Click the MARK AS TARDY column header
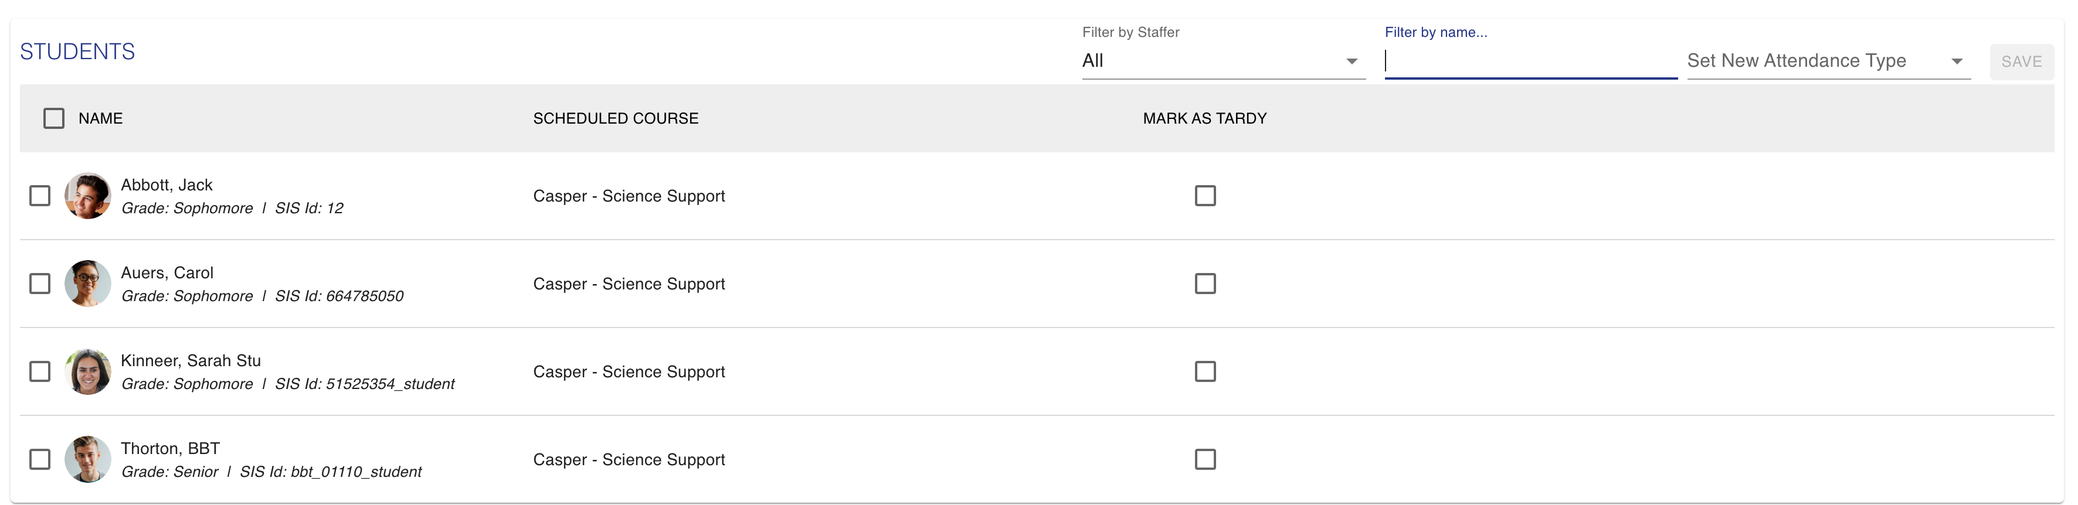Screen dimensions: 2078x505 (x=1204, y=118)
